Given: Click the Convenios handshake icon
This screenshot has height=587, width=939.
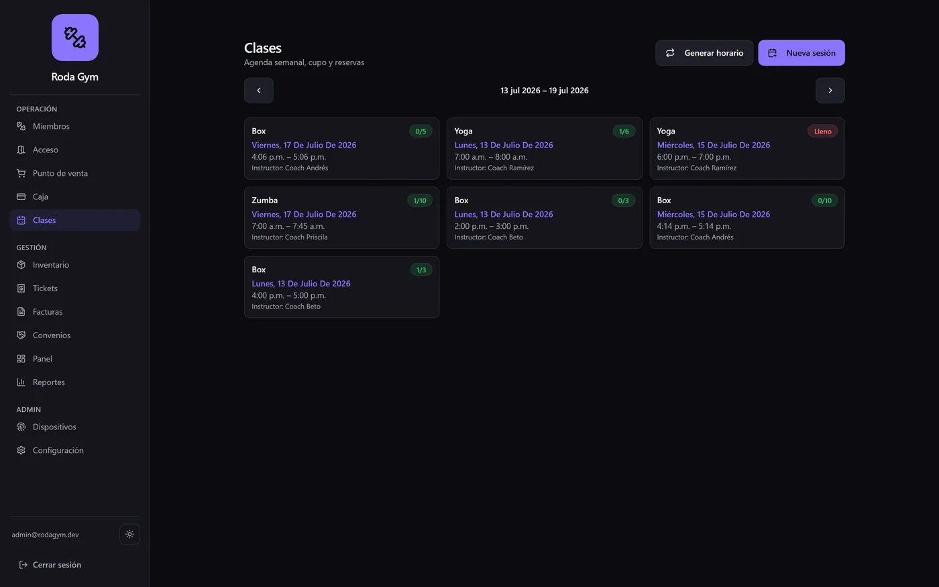Looking at the screenshot, I should click(x=21, y=335).
